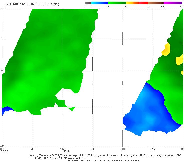Click the magenta-purple segment of the color scale

pyautogui.click(x=173, y=3)
